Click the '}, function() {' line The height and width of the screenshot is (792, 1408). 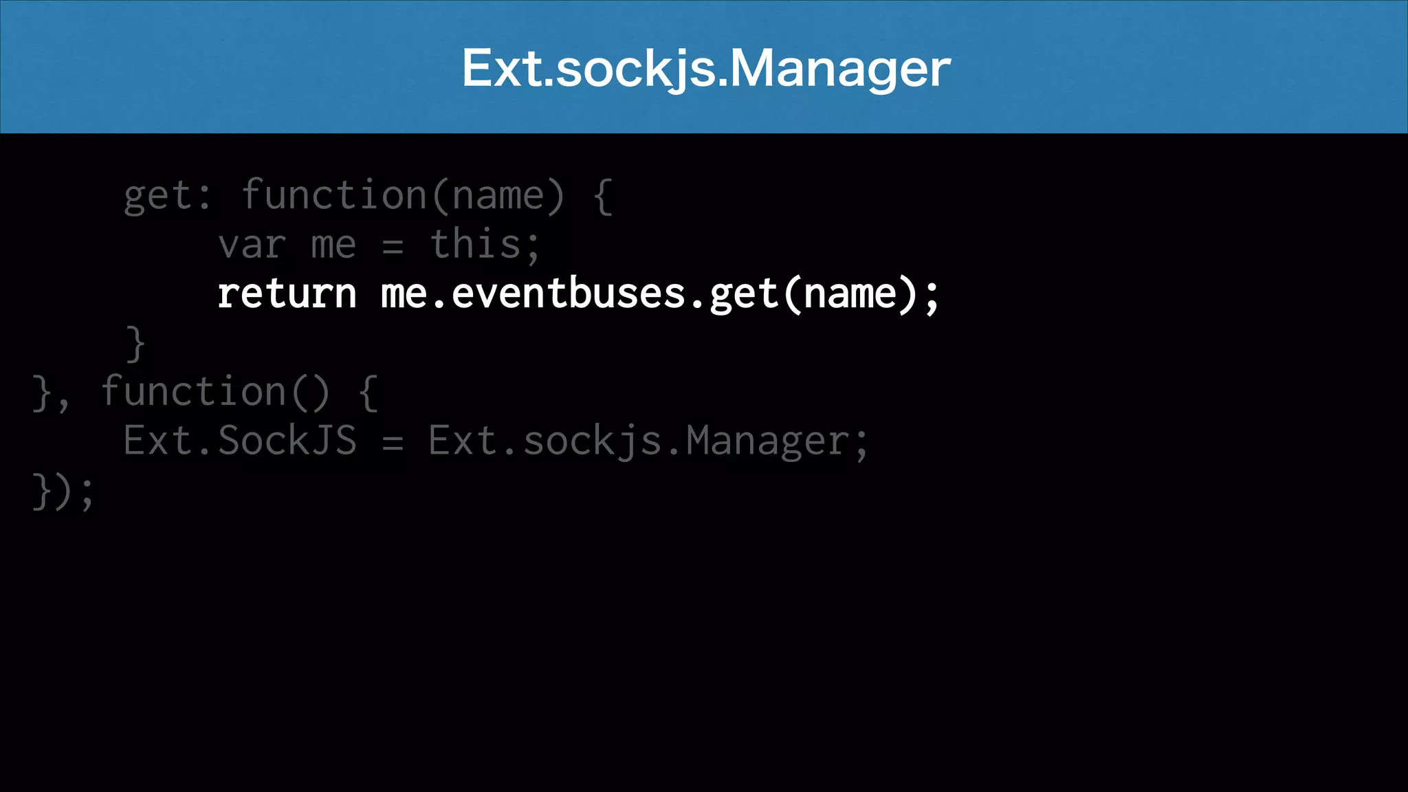205,393
